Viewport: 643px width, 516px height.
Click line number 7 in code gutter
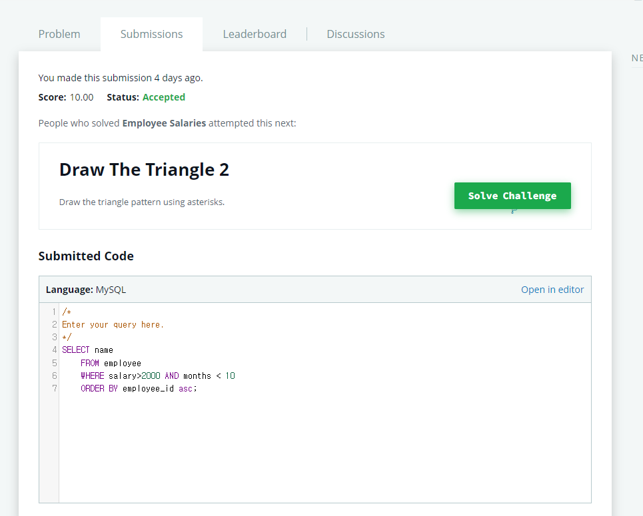tap(54, 388)
